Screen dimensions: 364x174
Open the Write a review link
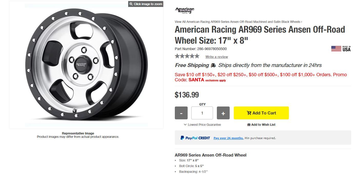[217, 57]
